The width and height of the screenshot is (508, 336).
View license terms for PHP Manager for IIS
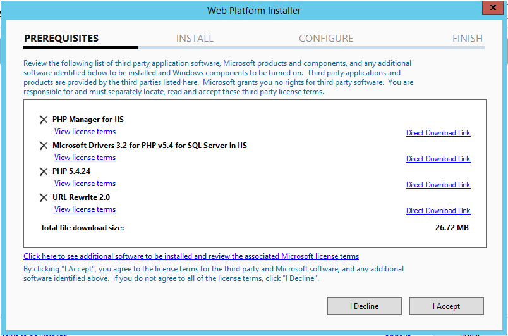point(85,132)
